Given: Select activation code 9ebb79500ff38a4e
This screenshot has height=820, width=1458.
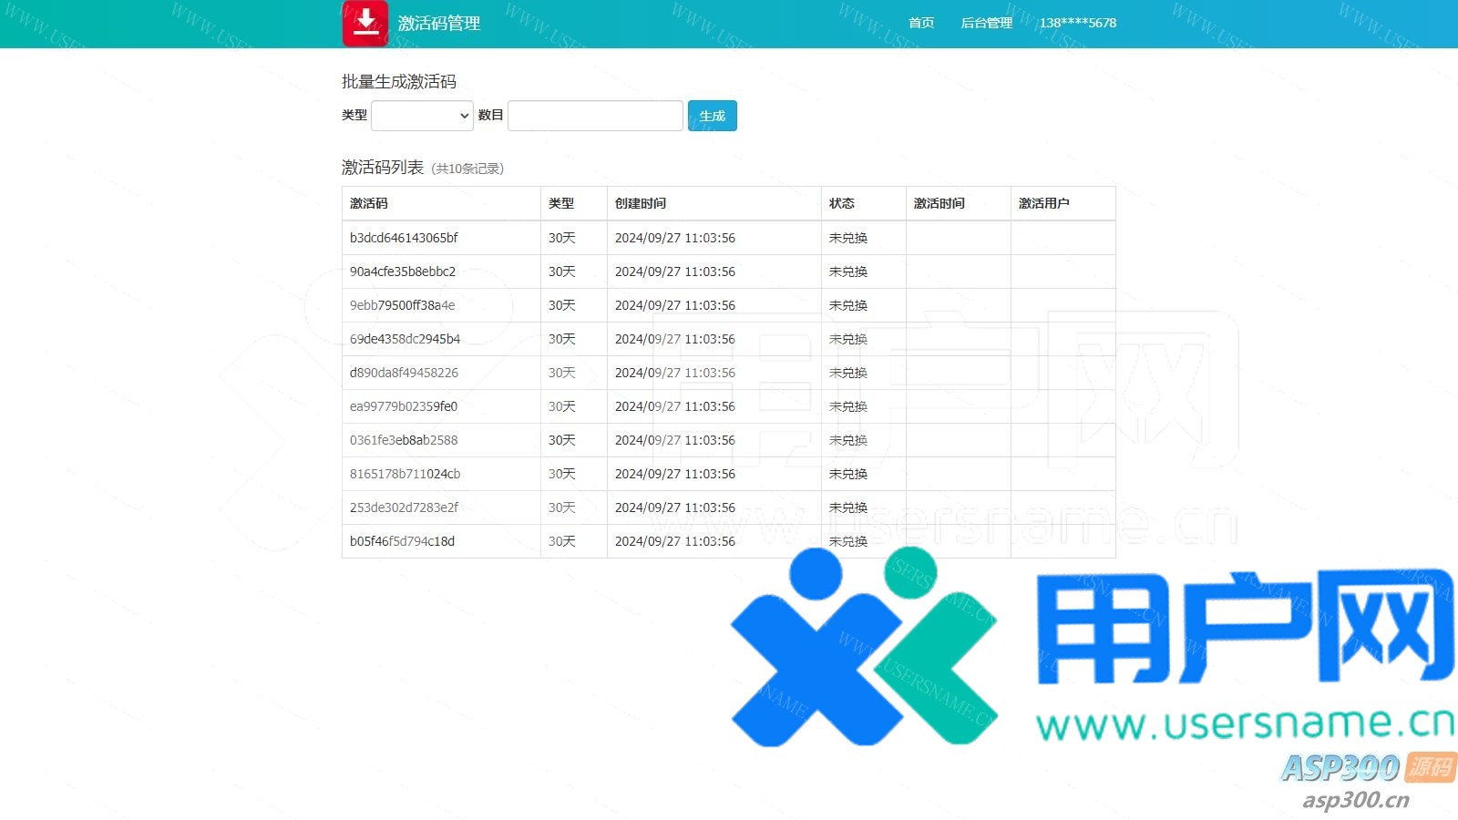Looking at the screenshot, I should (402, 305).
